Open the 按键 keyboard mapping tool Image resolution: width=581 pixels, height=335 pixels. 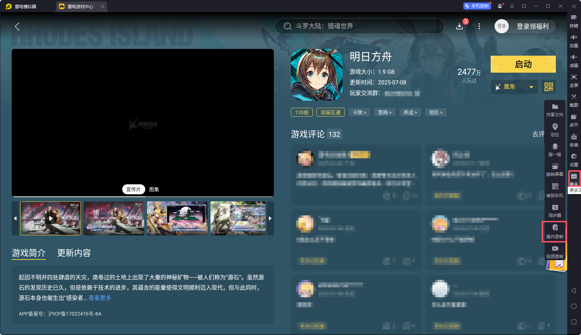coord(574,21)
